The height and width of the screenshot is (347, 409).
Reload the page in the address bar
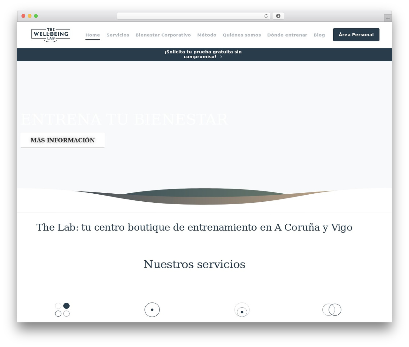(266, 16)
